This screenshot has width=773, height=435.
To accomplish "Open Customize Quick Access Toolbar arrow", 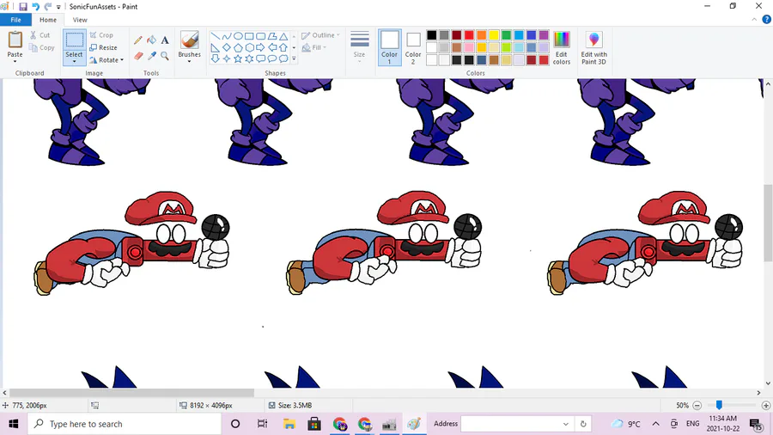I will [x=58, y=7].
